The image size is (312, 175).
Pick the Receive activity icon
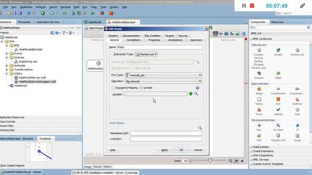259,73
